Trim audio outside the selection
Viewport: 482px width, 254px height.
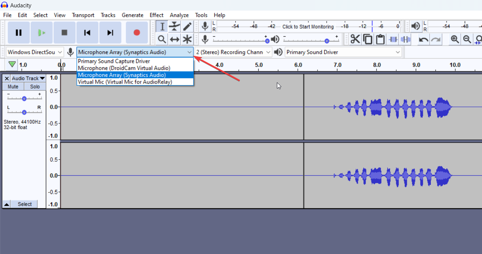tap(393, 39)
